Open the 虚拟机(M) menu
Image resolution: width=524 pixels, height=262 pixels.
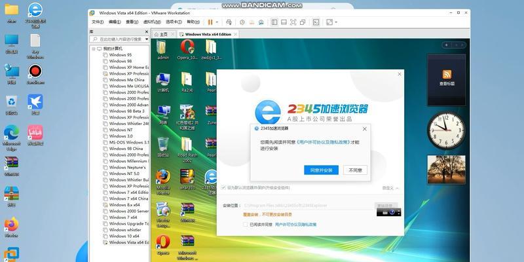click(152, 22)
